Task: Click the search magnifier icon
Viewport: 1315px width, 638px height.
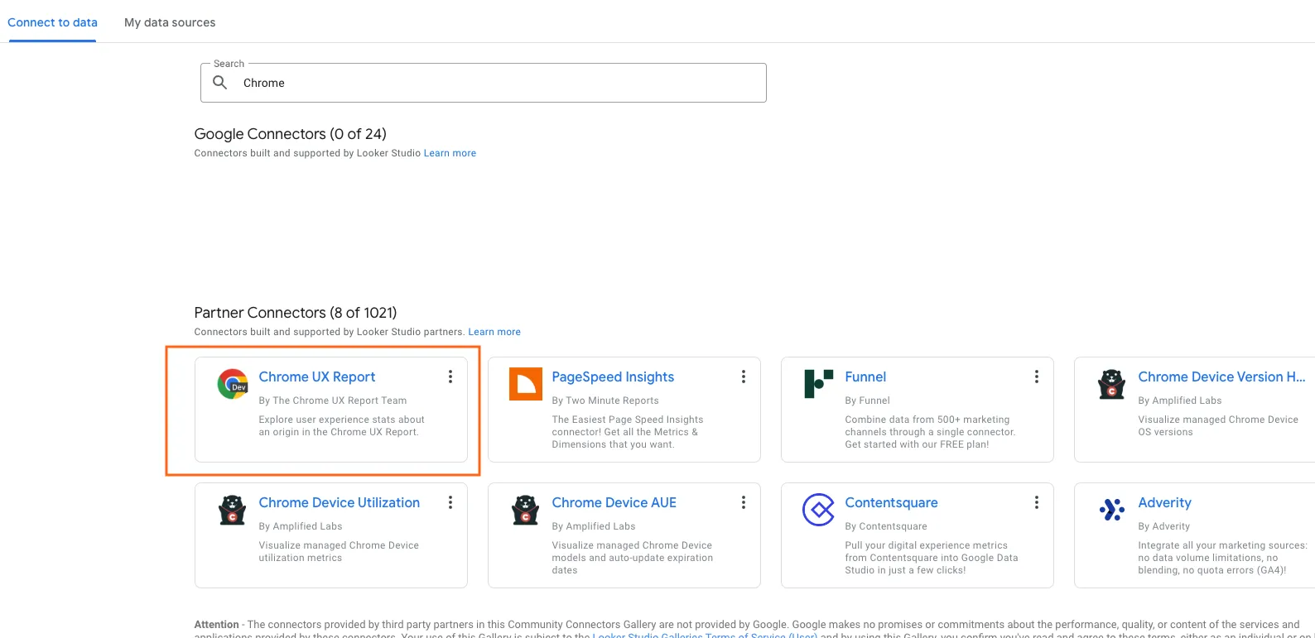Action: (x=220, y=83)
